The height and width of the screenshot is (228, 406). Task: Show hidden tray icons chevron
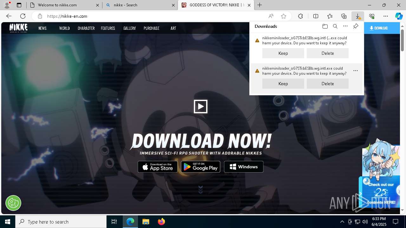(x=342, y=222)
